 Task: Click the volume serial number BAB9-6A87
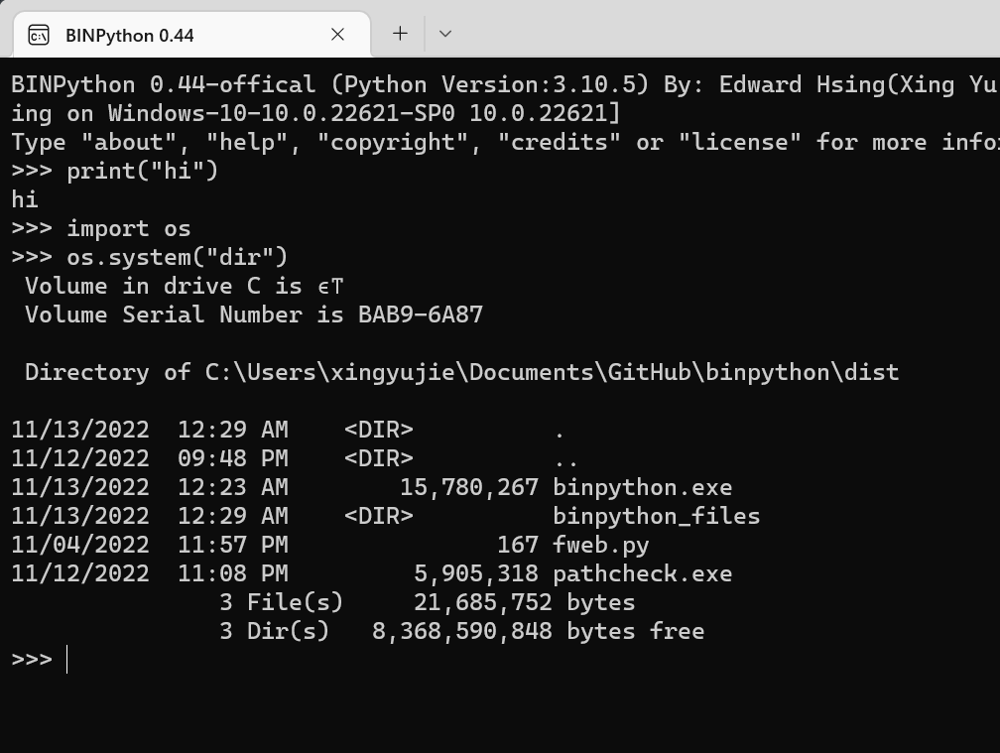(x=421, y=314)
